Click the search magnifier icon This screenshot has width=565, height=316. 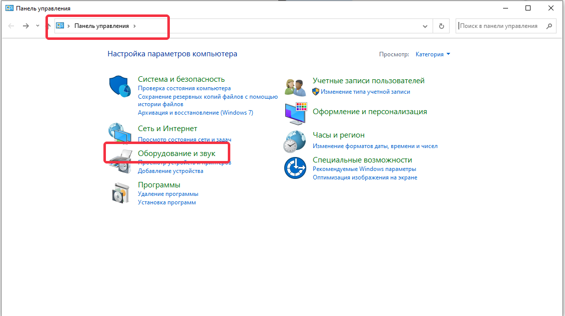pyautogui.click(x=549, y=26)
